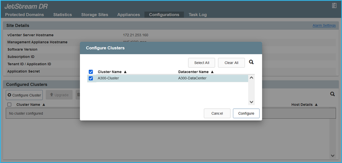Click the search magnifier in Configured Clusters panel
Viewport: 342px width, 163px height.
(x=333, y=94)
